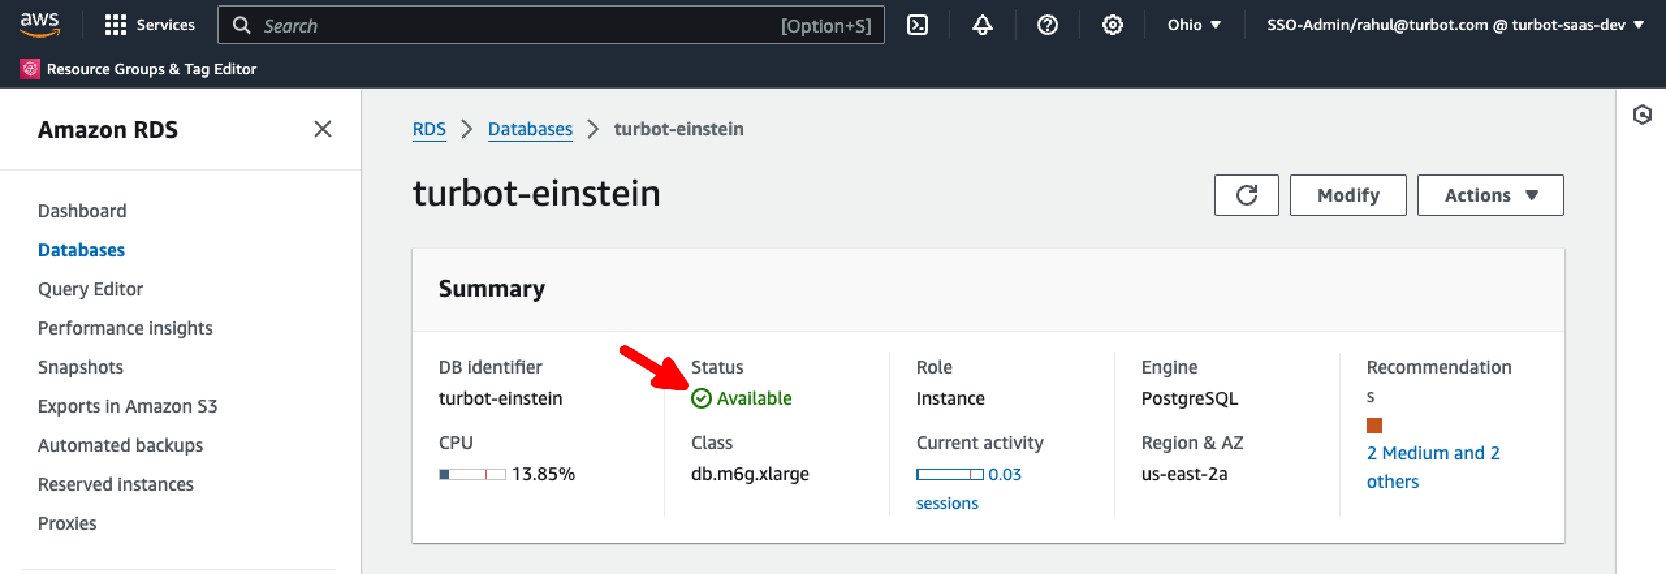Click the Modify button

pyautogui.click(x=1348, y=195)
